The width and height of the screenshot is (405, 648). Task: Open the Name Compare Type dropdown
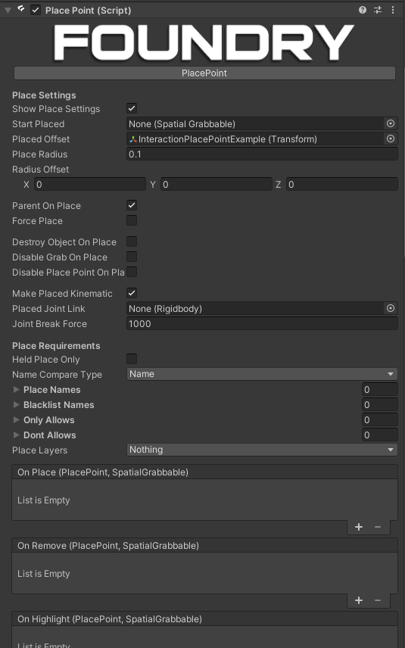point(262,374)
